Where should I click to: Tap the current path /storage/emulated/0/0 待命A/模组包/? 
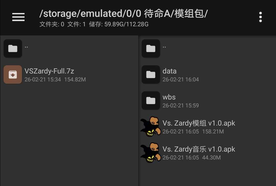pos(123,14)
